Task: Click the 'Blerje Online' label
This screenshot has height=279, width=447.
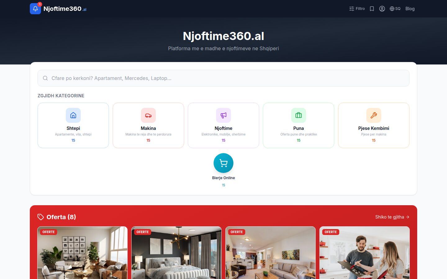Action: point(223,178)
